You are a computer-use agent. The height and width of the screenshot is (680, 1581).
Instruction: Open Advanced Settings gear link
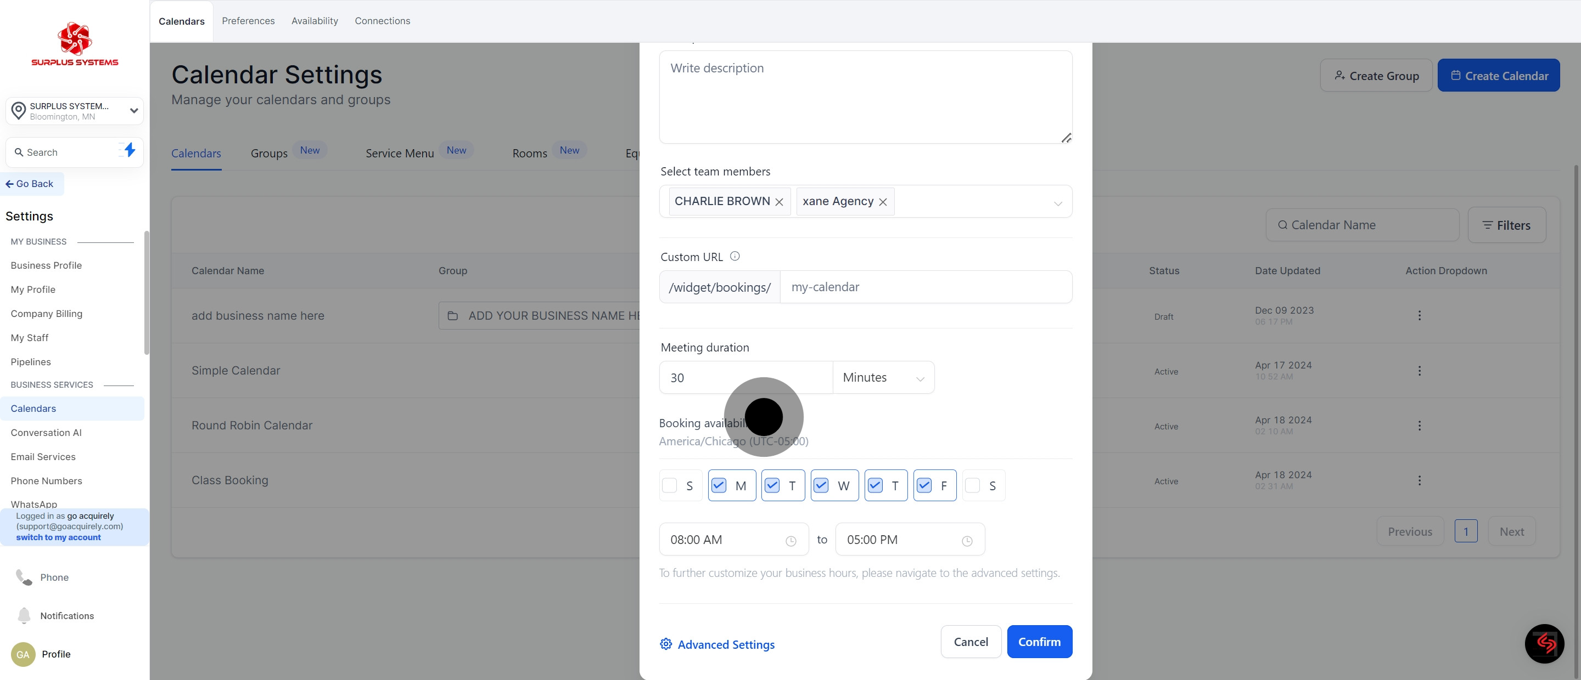717,644
